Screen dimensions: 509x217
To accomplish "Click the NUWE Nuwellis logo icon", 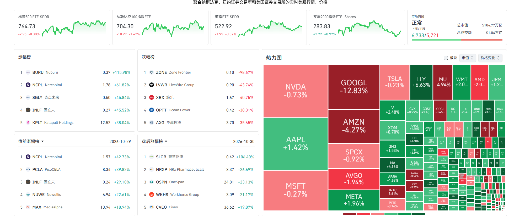I will (x=28, y=195).
